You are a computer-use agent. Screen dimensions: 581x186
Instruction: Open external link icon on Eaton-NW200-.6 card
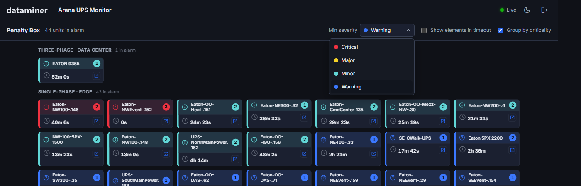coord(512,117)
